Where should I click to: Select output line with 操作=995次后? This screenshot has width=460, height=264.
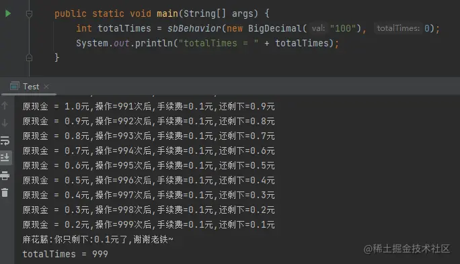(149, 165)
